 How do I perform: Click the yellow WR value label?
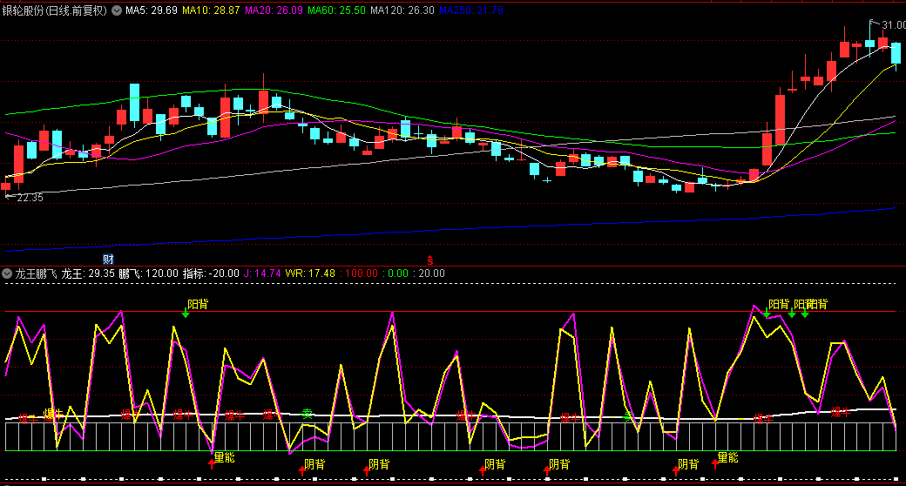(x=317, y=273)
